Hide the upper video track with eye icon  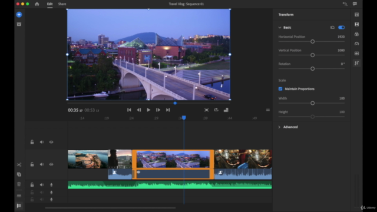pyautogui.click(x=51, y=142)
